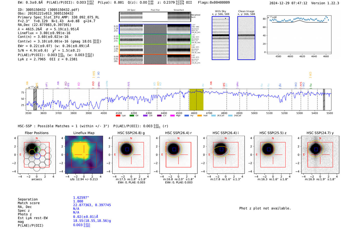This screenshot has height=243, width=357.
Task: Click the 2024-12-29 07:47:12 timestamp
Action: pos(288,3)
